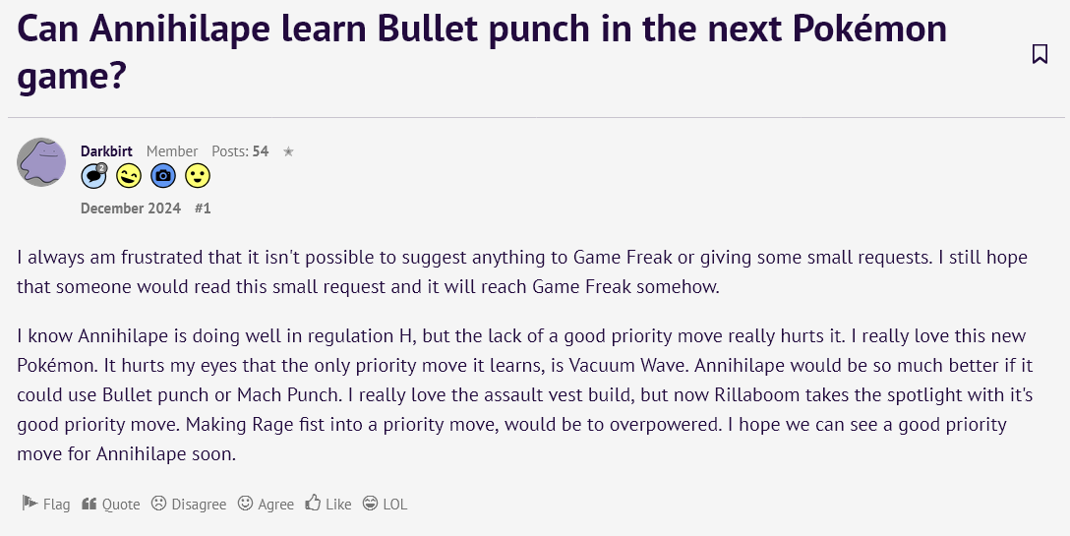
Task: Click the quotation marks icon
Action: pyautogui.click(x=89, y=504)
